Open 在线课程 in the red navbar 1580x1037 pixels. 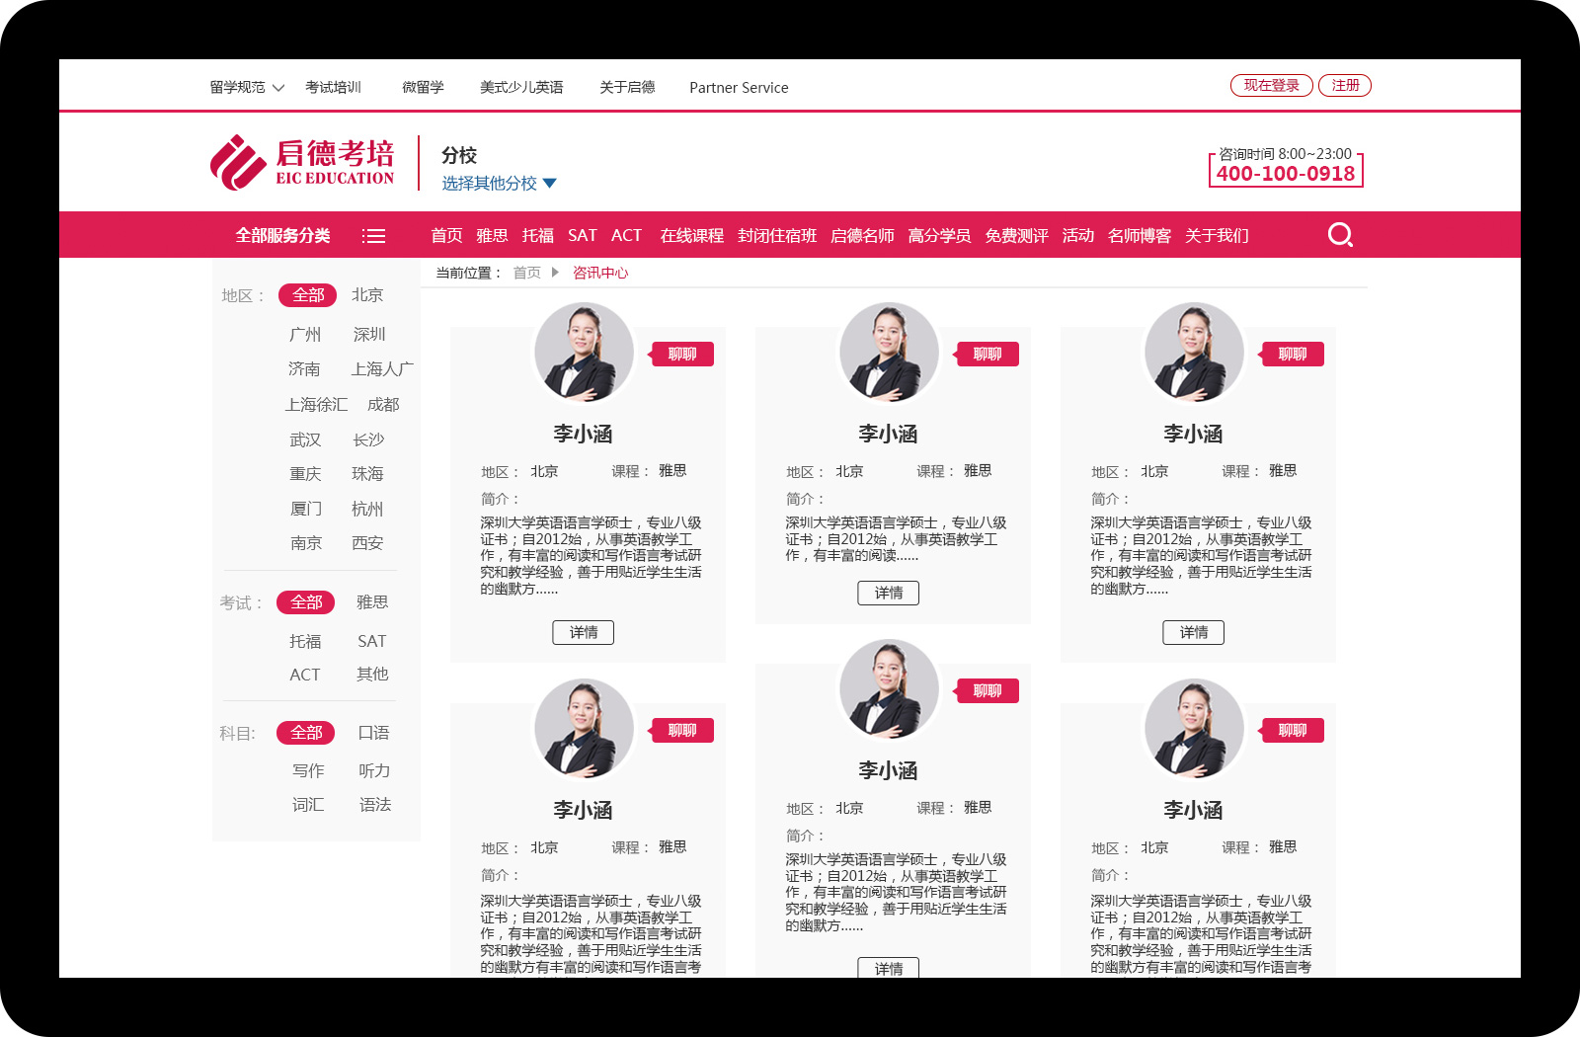pos(692,236)
